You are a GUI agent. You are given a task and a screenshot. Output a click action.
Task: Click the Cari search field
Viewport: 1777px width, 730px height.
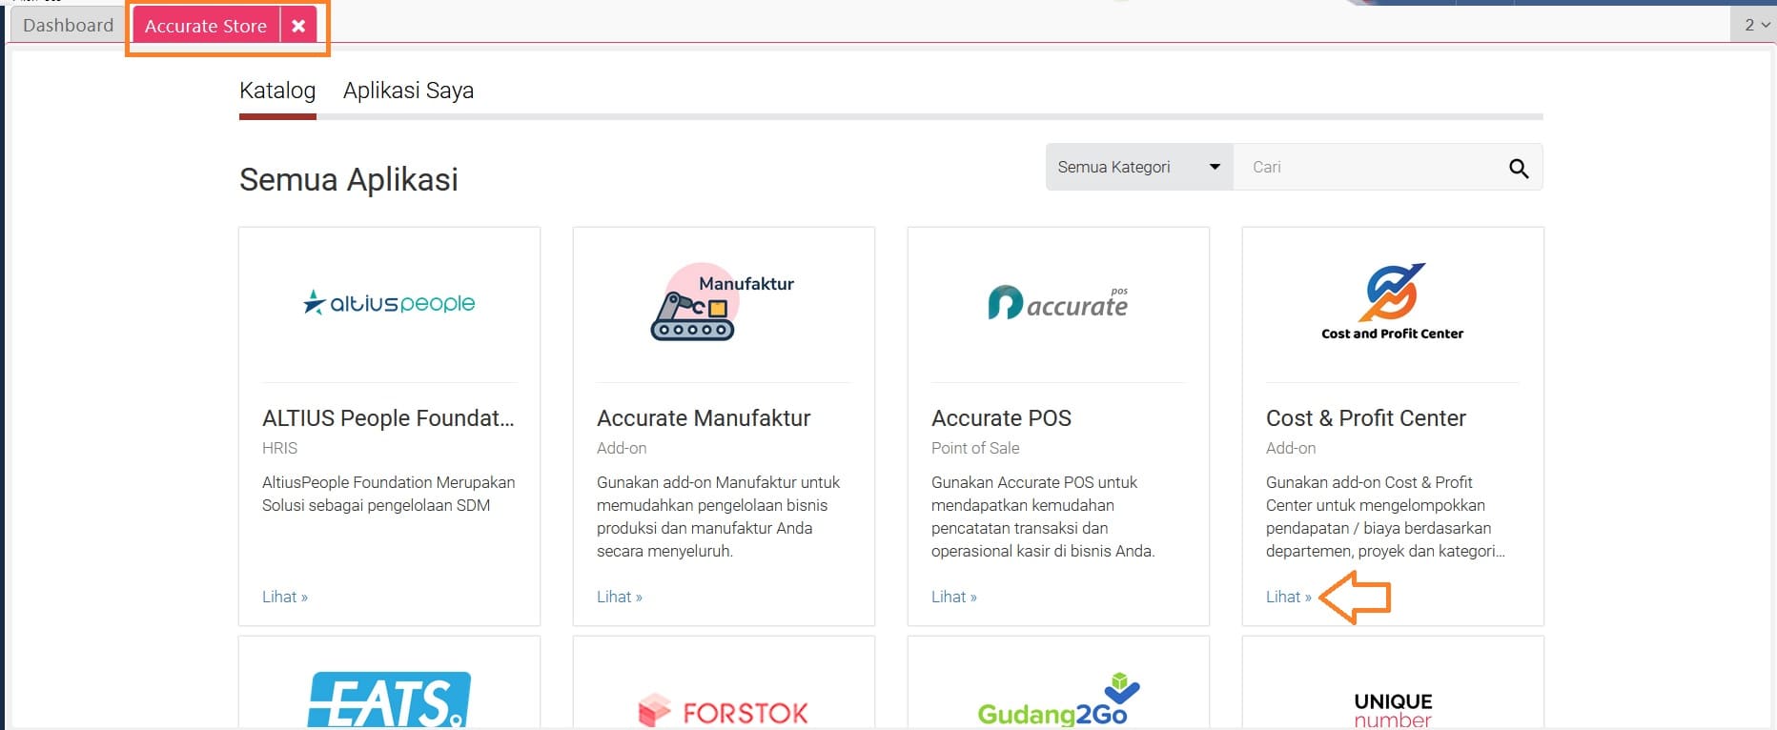1363,167
